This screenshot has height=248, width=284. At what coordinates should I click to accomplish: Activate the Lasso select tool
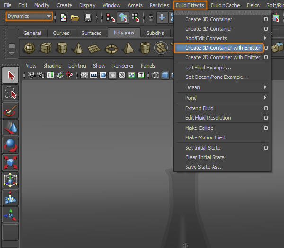tap(11, 93)
